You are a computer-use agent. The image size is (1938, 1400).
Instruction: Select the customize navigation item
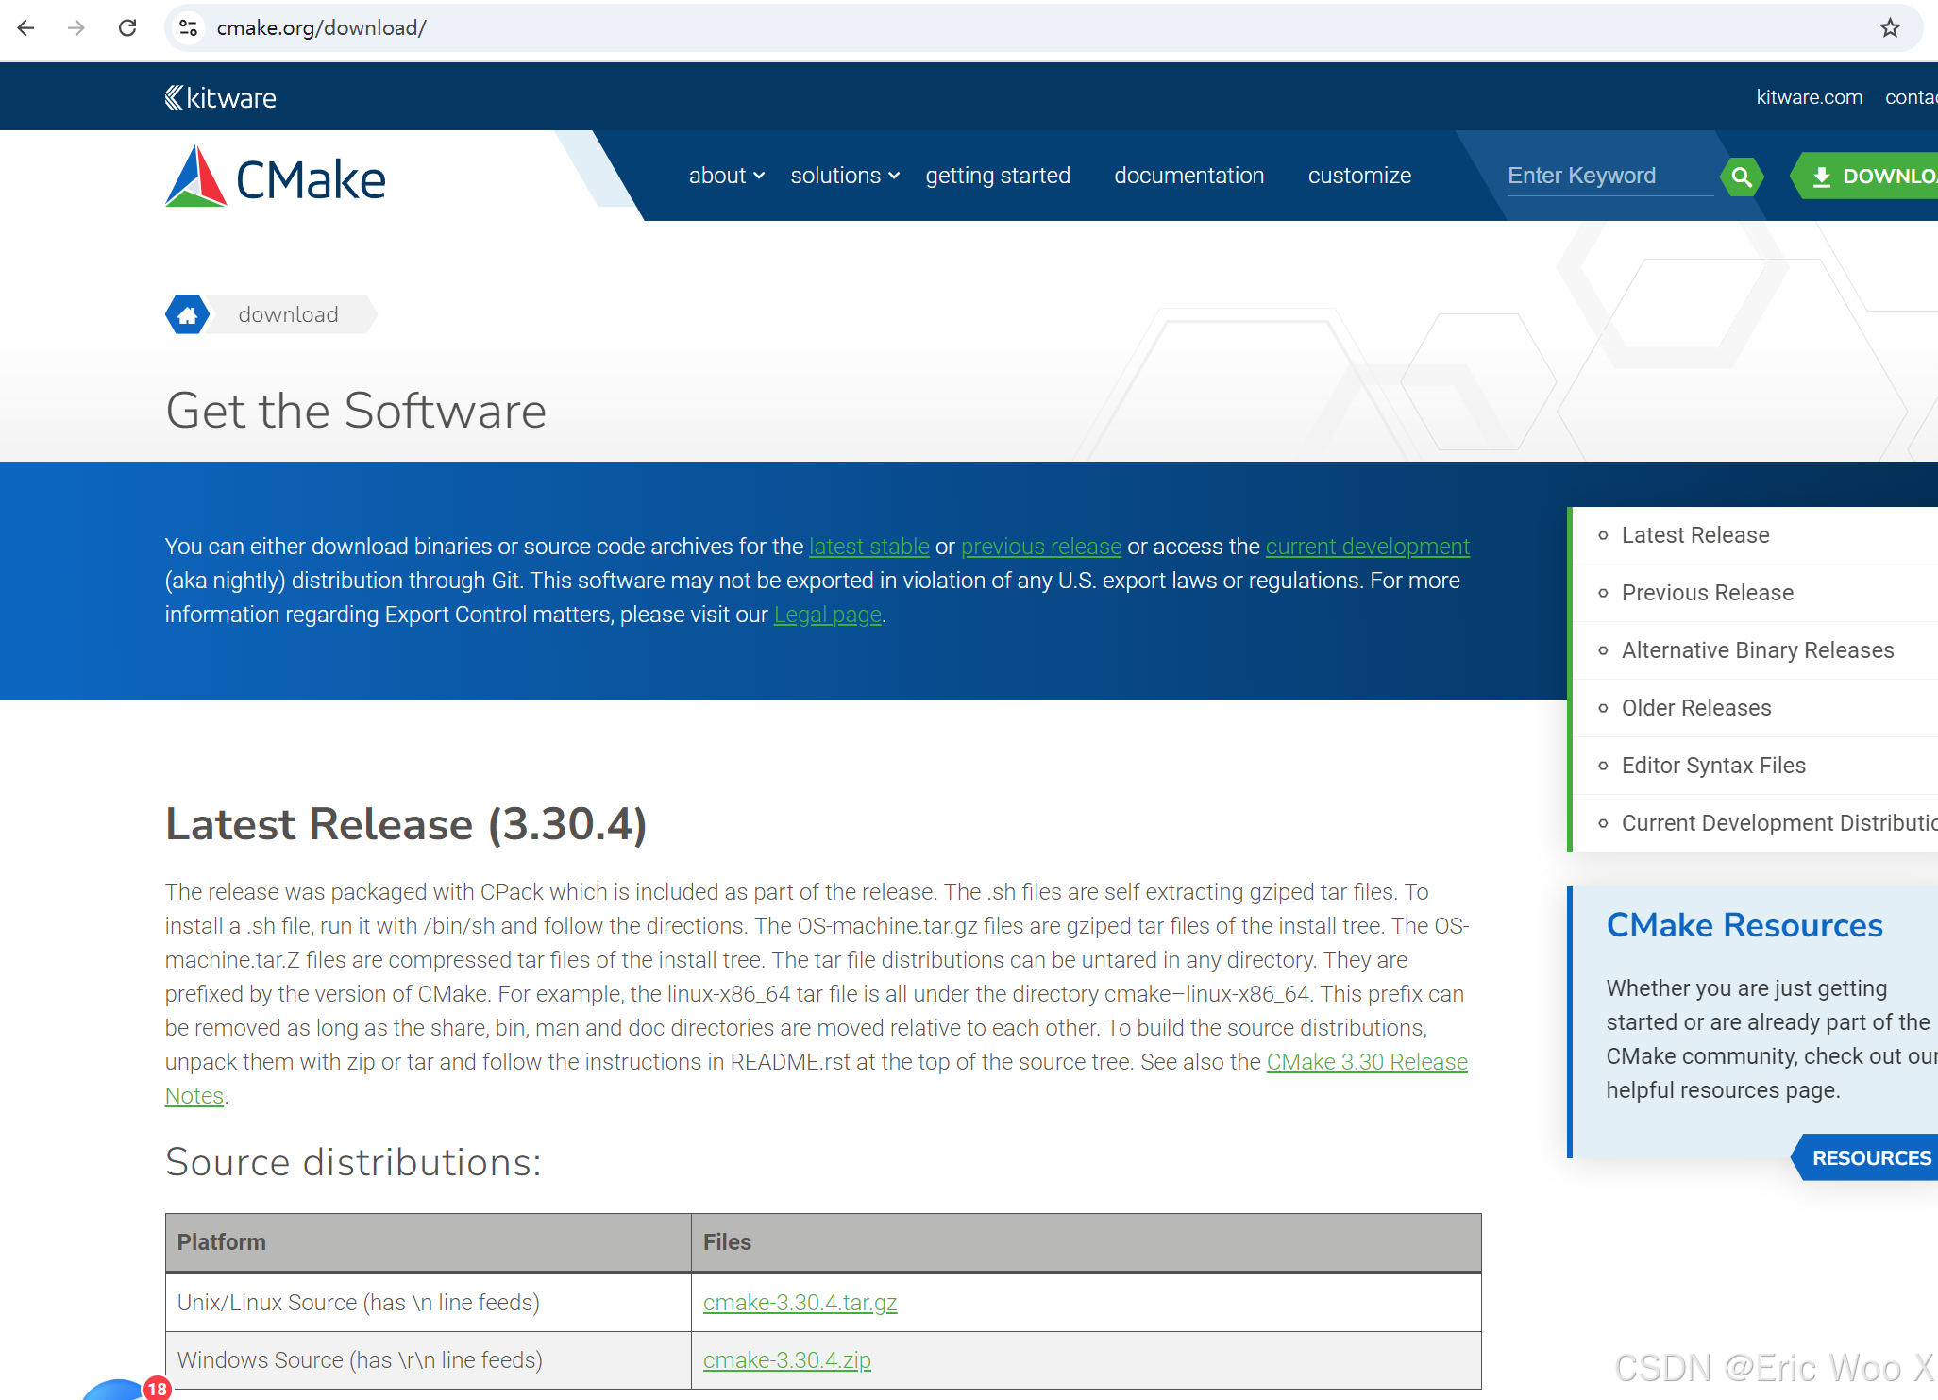[1359, 176]
